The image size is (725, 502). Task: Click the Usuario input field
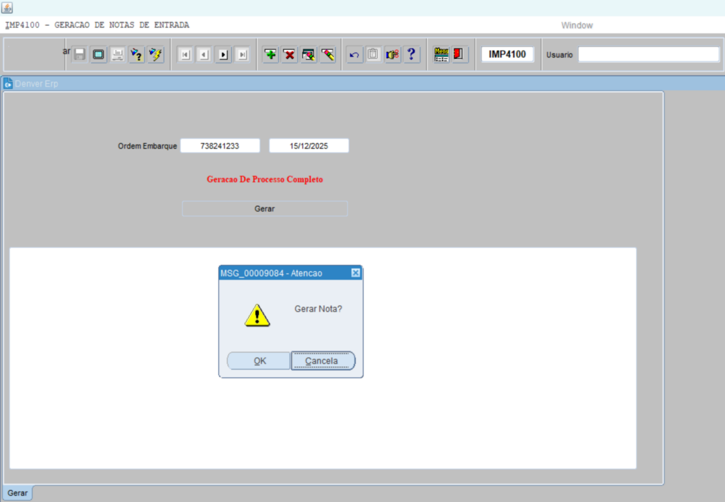(x=648, y=55)
